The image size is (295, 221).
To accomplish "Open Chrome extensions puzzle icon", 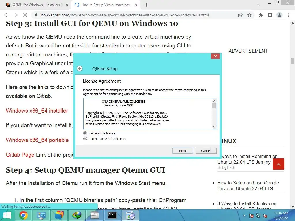I will pos(261,15).
